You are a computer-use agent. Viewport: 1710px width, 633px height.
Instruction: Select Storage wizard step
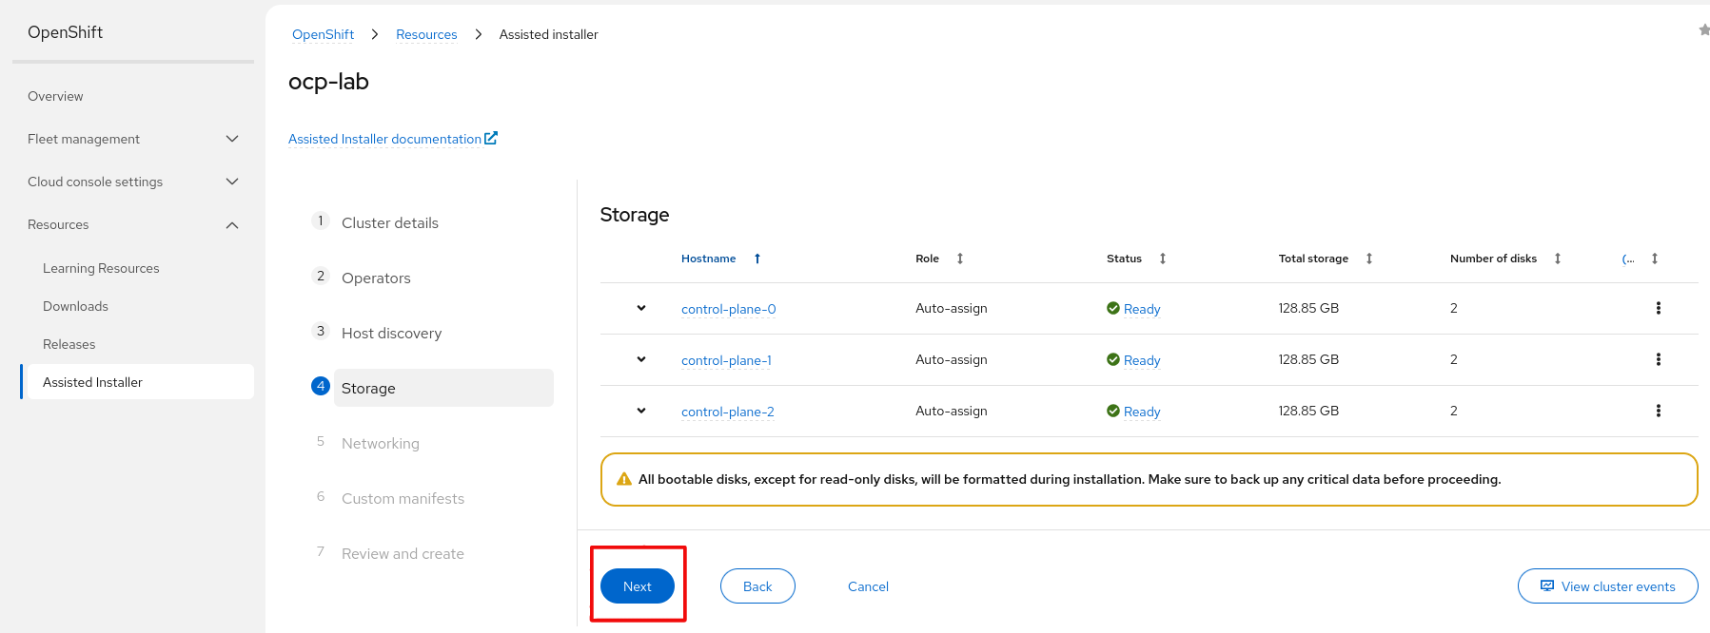(443, 388)
